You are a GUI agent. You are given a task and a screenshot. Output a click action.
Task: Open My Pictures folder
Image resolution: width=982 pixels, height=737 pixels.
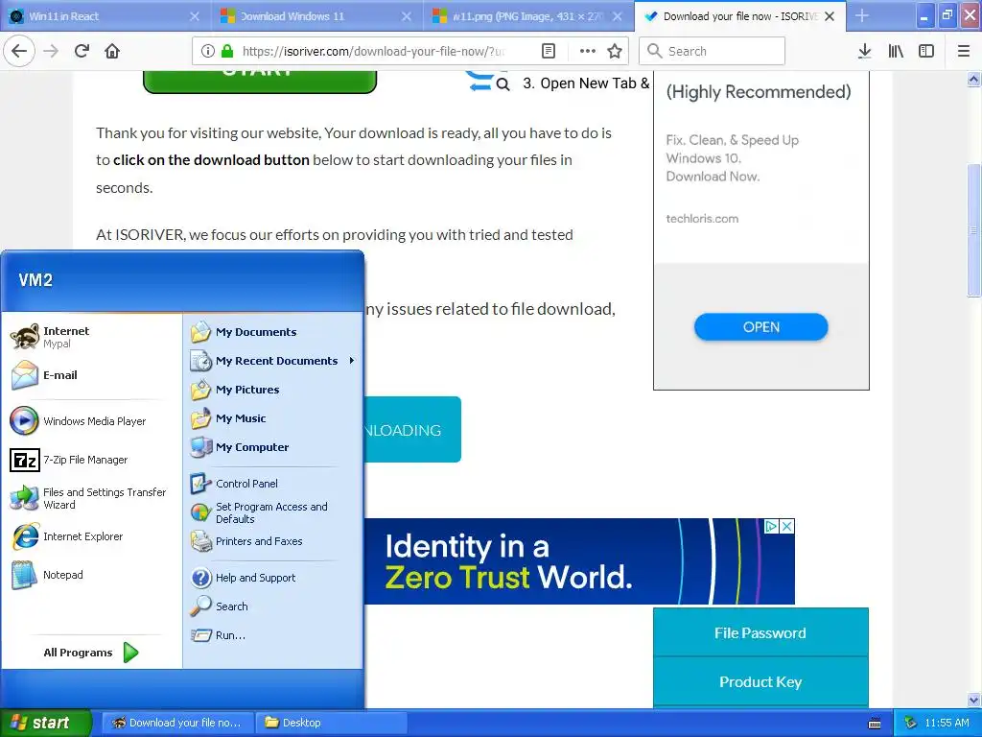273,390
